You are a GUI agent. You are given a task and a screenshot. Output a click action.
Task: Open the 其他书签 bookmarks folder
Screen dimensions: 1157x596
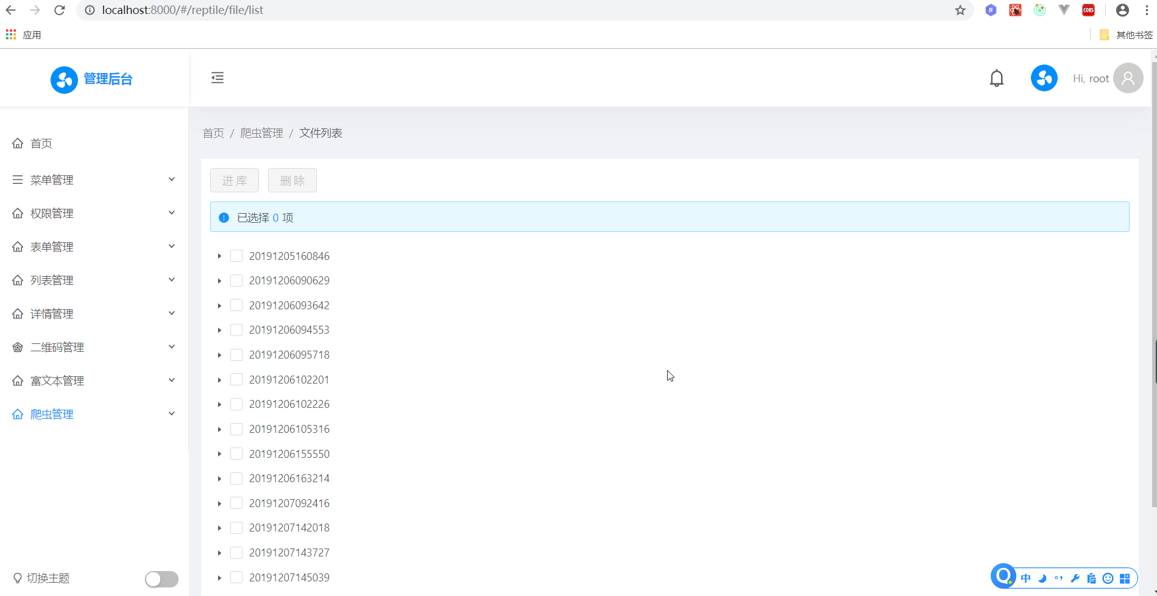1127,35
